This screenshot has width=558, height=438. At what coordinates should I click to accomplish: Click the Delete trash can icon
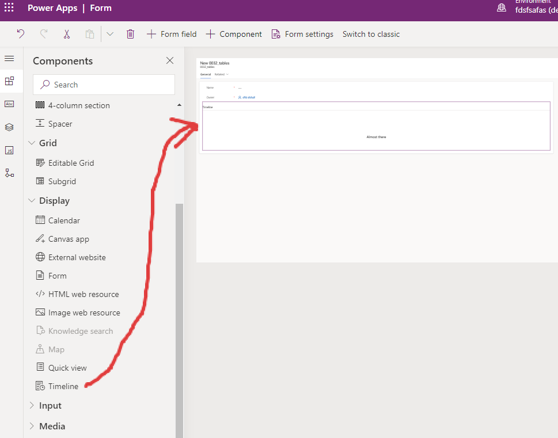pyautogui.click(x=130, y=34)
